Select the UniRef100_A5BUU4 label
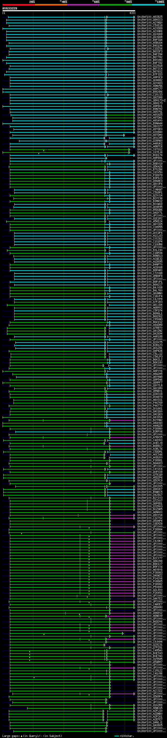167x738 pixels. [150, 43]
